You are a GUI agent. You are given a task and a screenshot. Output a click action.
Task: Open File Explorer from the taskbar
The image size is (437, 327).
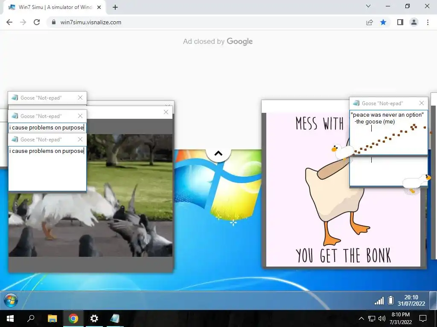[52, 318]
